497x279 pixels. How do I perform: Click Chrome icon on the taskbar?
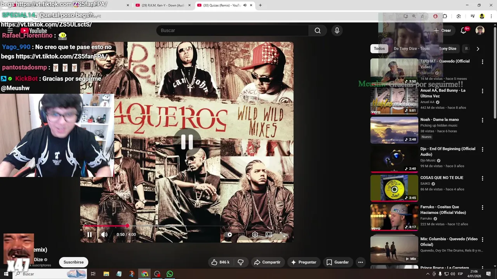pyautogui.click(x=144, y=274)
